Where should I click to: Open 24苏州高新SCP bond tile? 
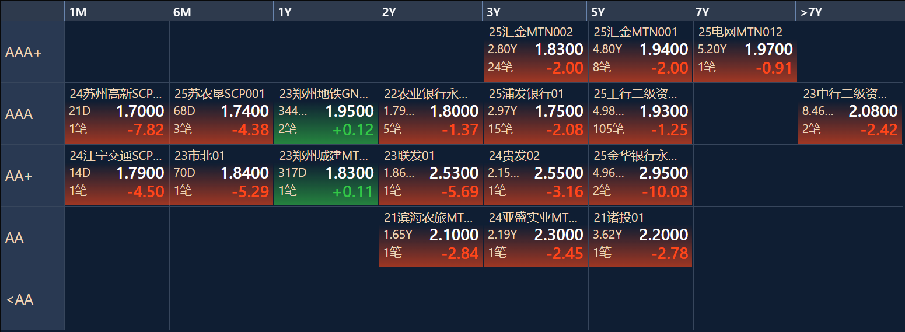tap(116, 113)
